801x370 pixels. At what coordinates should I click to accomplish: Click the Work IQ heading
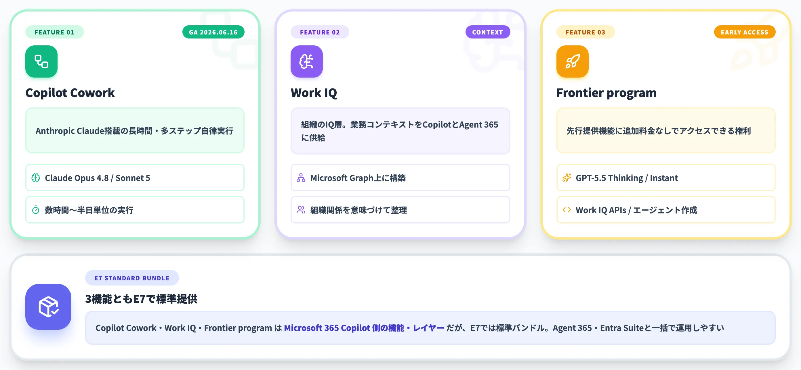point(314,93)
